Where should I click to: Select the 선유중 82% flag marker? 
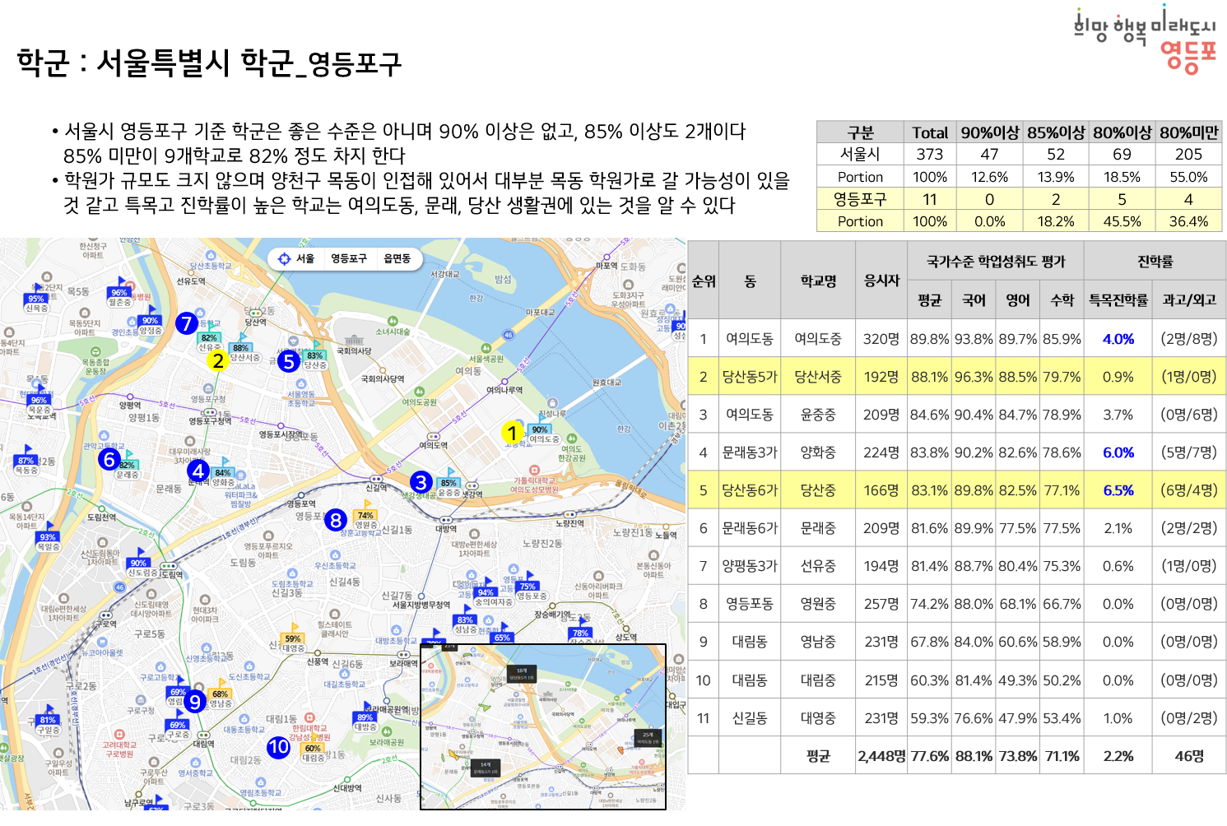coord(209,339)
